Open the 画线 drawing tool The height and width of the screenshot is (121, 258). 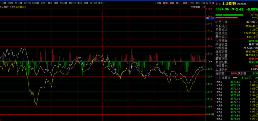click(185, 3)
